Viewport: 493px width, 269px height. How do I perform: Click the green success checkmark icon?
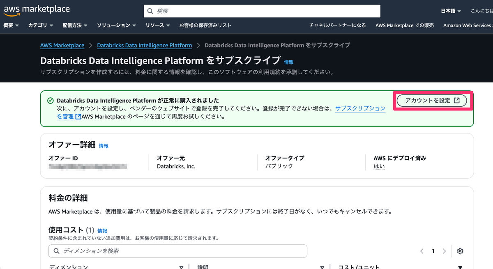[x=51, y=101]
